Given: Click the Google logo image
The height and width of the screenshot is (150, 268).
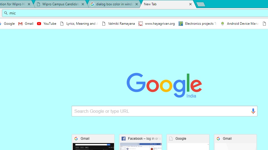Looking at the screenshot, I should point(164,85).
